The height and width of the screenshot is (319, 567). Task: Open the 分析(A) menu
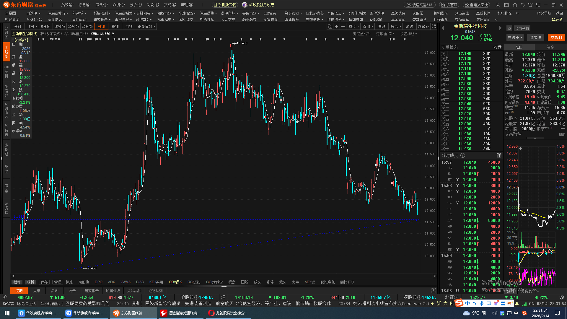(x=136, y=5)
